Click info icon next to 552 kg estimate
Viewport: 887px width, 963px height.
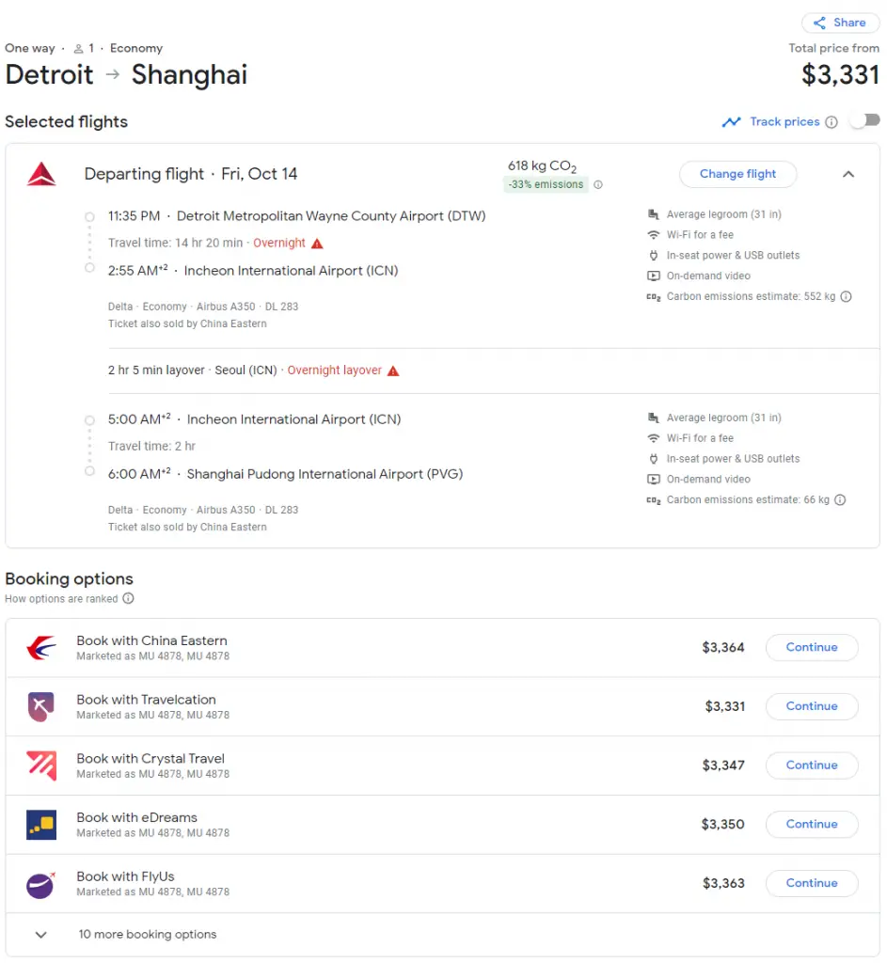pyautogui.click(x=846, y=297)
